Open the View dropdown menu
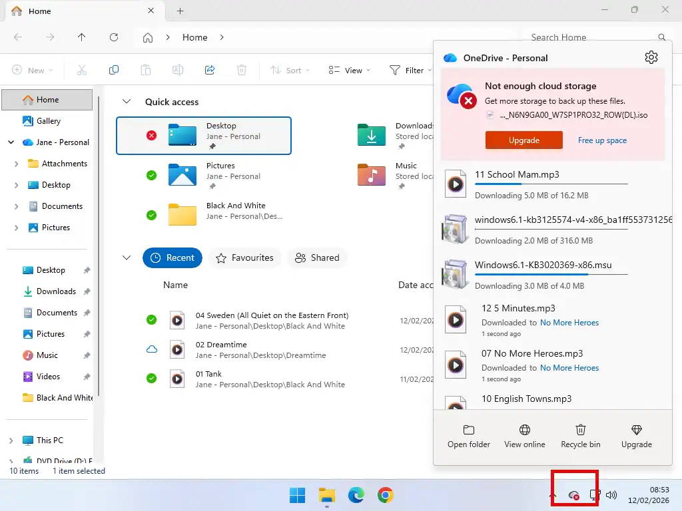Image resolution: width=682 pixels, height=511 pixels. point(349,69)
